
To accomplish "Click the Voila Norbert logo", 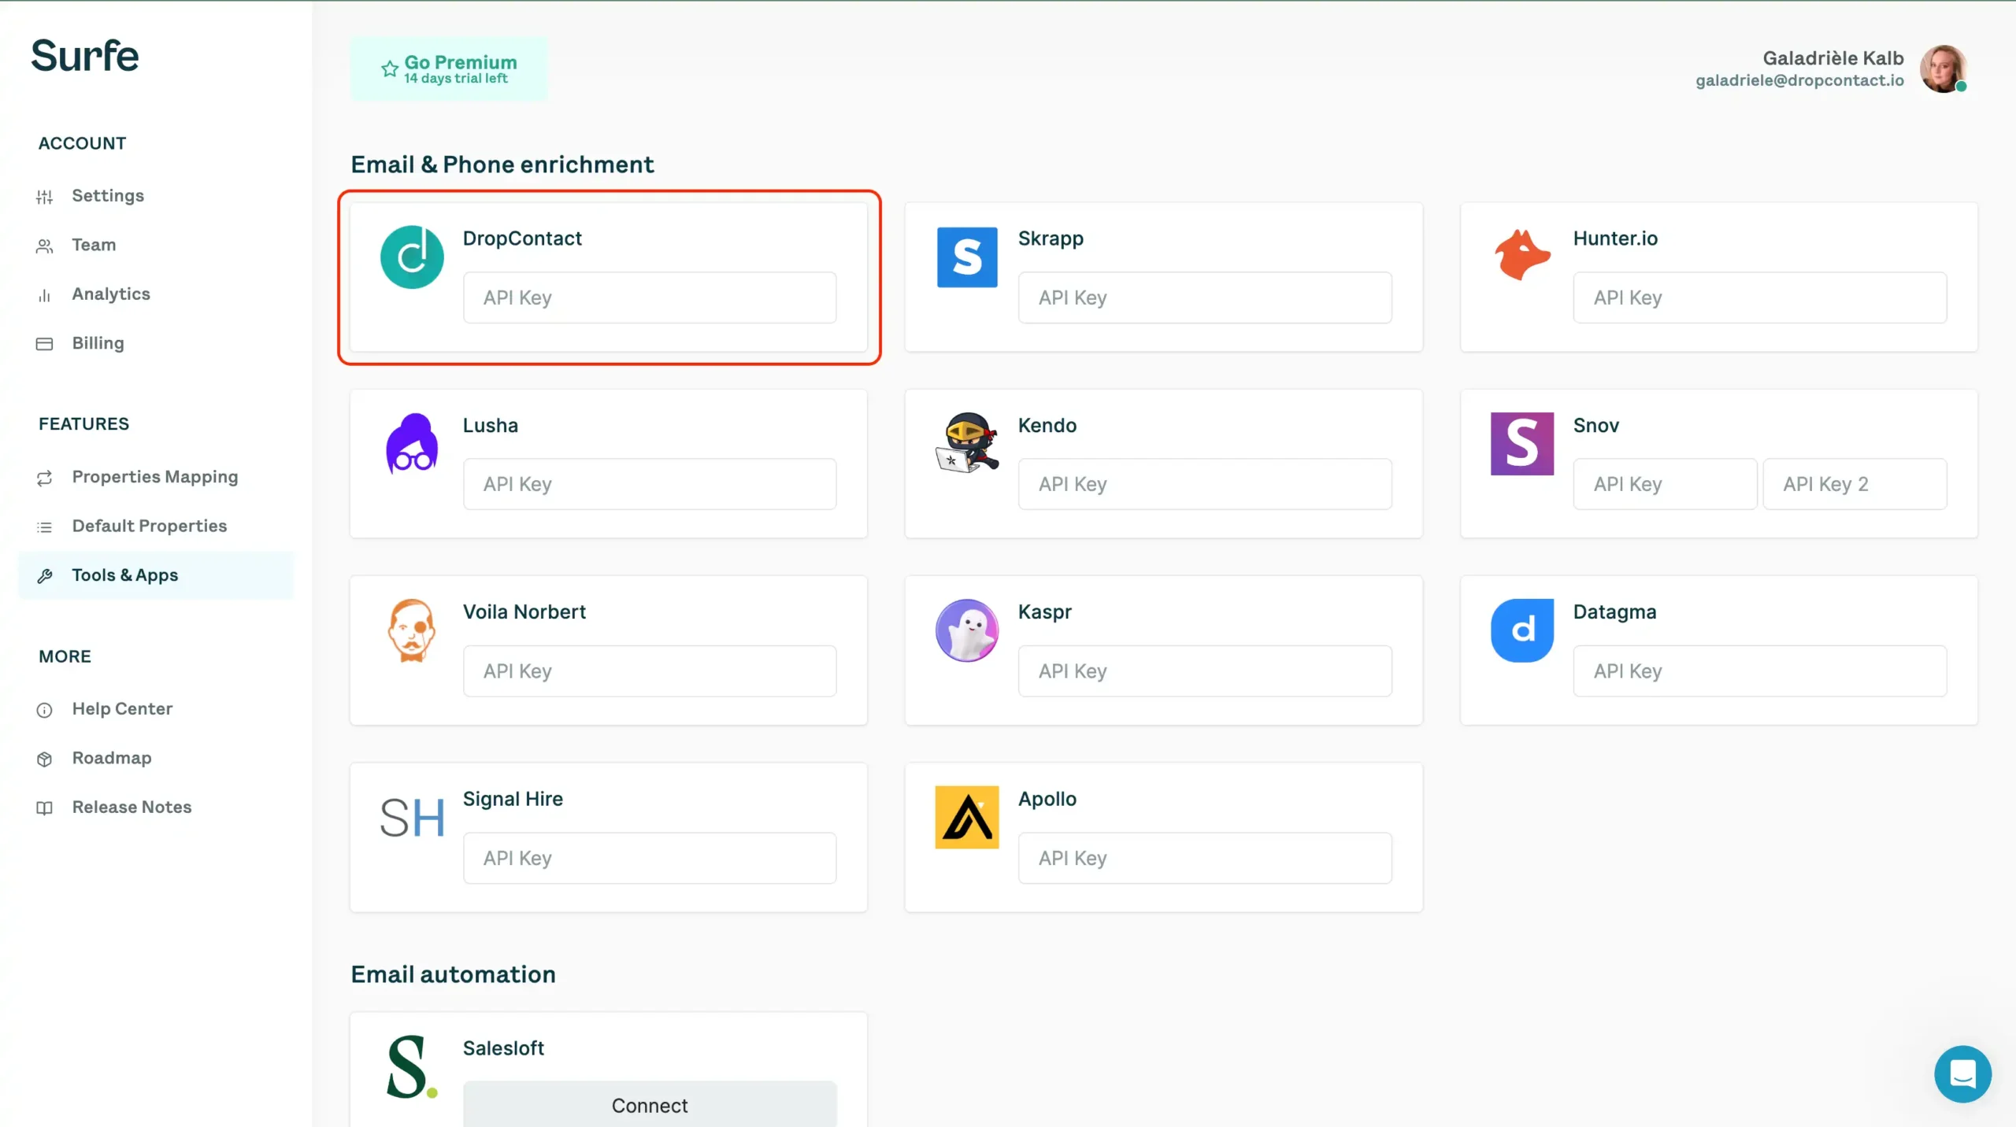I will 412,630.
